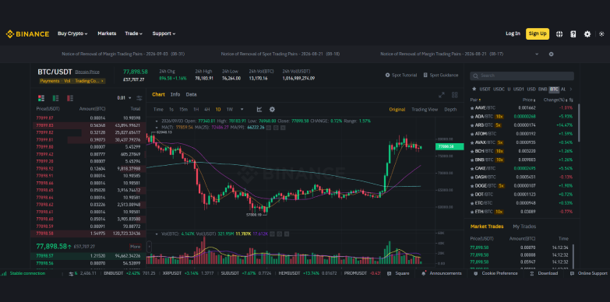Favorite the AVAX/BTC pair

pyautogui.click(x=472, y=142)
